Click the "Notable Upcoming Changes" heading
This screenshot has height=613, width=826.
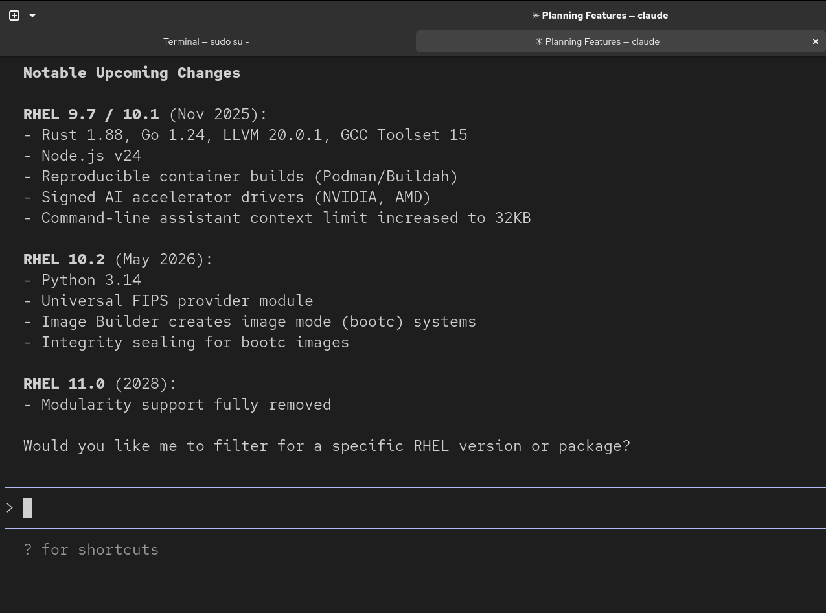pos(132,73)
